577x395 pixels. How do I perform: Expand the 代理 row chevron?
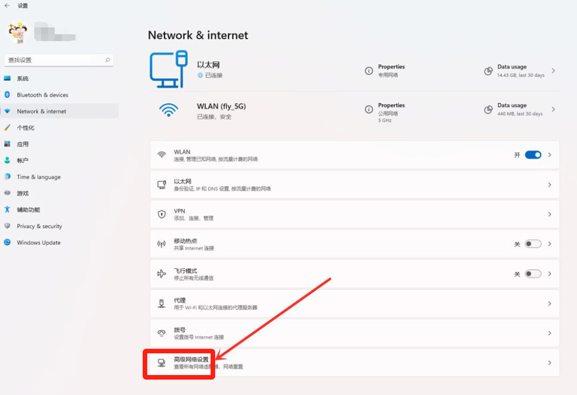coord(550,303)
